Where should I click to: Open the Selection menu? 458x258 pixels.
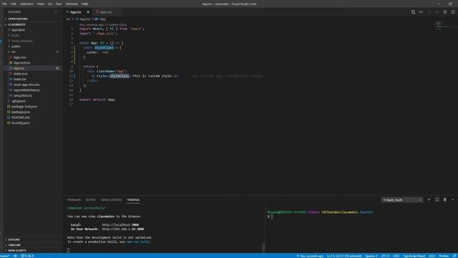pyautogui.click(x=26, y=4)
